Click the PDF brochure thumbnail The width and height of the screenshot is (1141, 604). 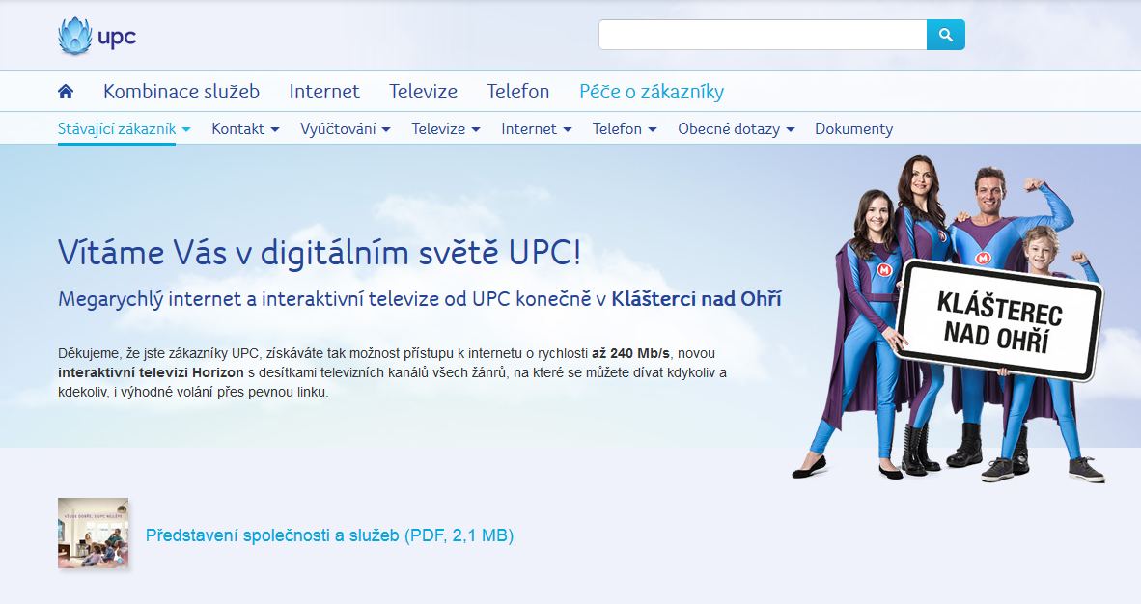coord(93,534)
